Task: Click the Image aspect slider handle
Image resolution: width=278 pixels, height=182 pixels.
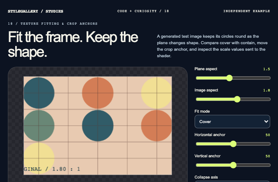Action: (237, 99)
